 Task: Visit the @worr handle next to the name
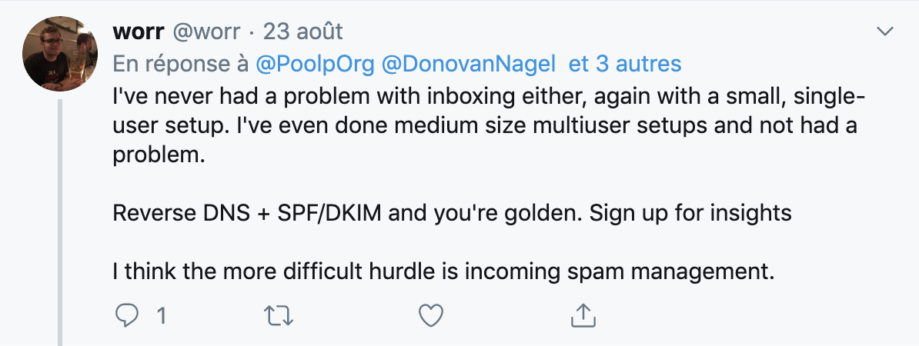[x=206, y=32]
